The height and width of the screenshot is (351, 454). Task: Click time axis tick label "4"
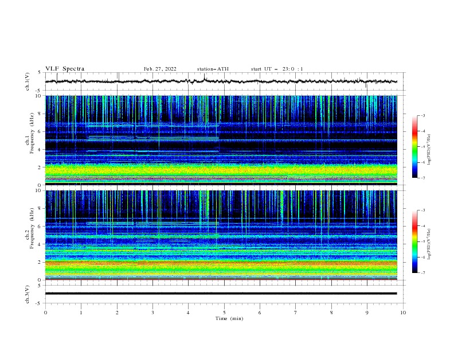coord(188,313)
